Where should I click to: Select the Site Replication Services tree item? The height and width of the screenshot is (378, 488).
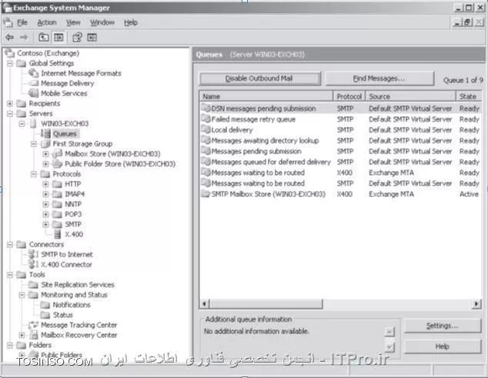(x=78, y=285)
